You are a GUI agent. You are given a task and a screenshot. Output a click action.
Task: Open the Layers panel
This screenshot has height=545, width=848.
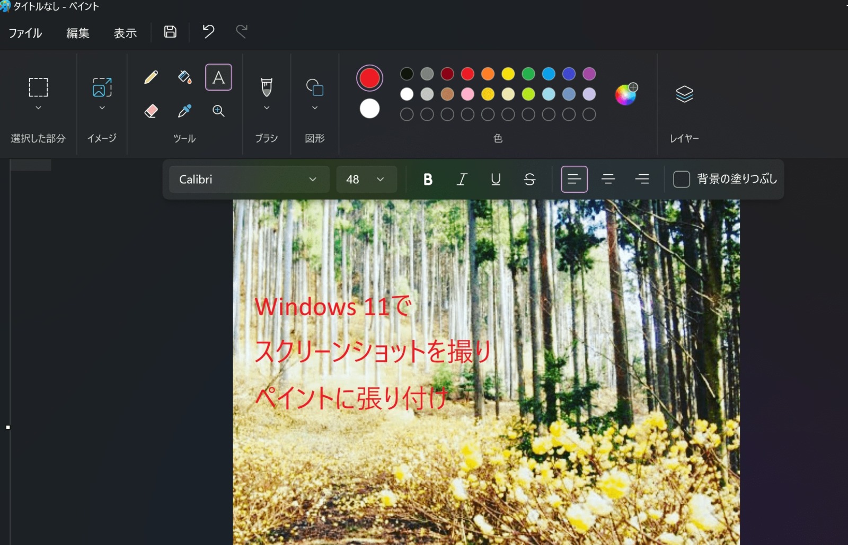pyautogui.click(x=684, y=94)
